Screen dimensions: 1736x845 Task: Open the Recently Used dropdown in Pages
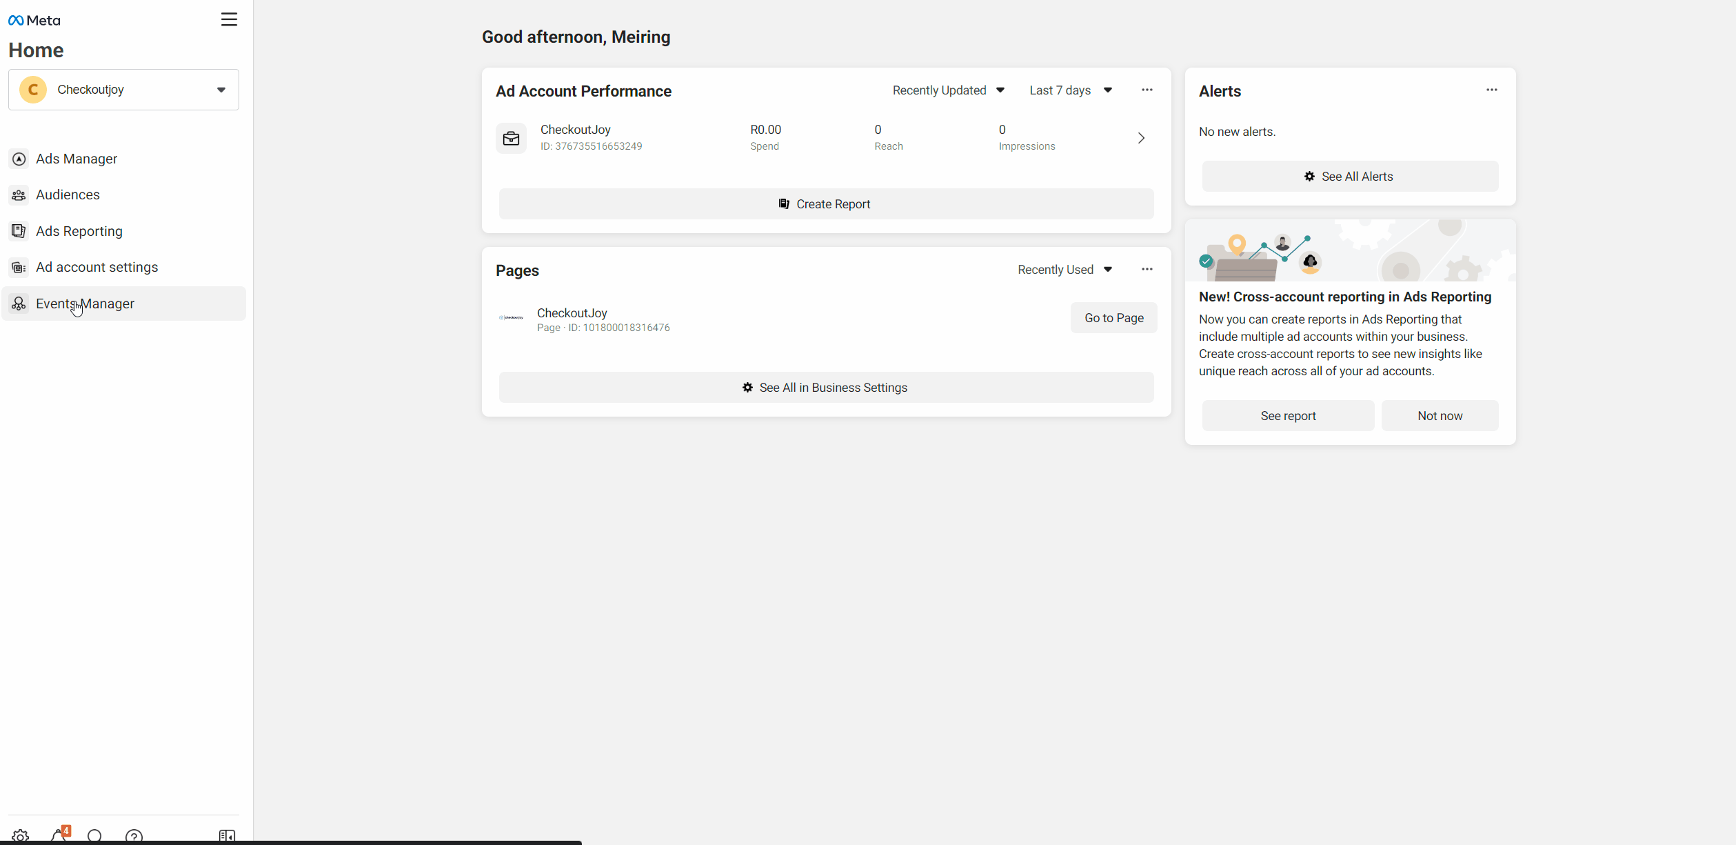point(1063,270)
